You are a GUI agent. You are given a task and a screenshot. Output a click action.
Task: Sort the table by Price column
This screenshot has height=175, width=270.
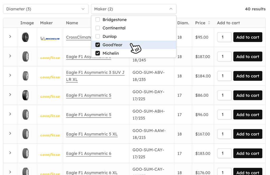coord(209,23)
